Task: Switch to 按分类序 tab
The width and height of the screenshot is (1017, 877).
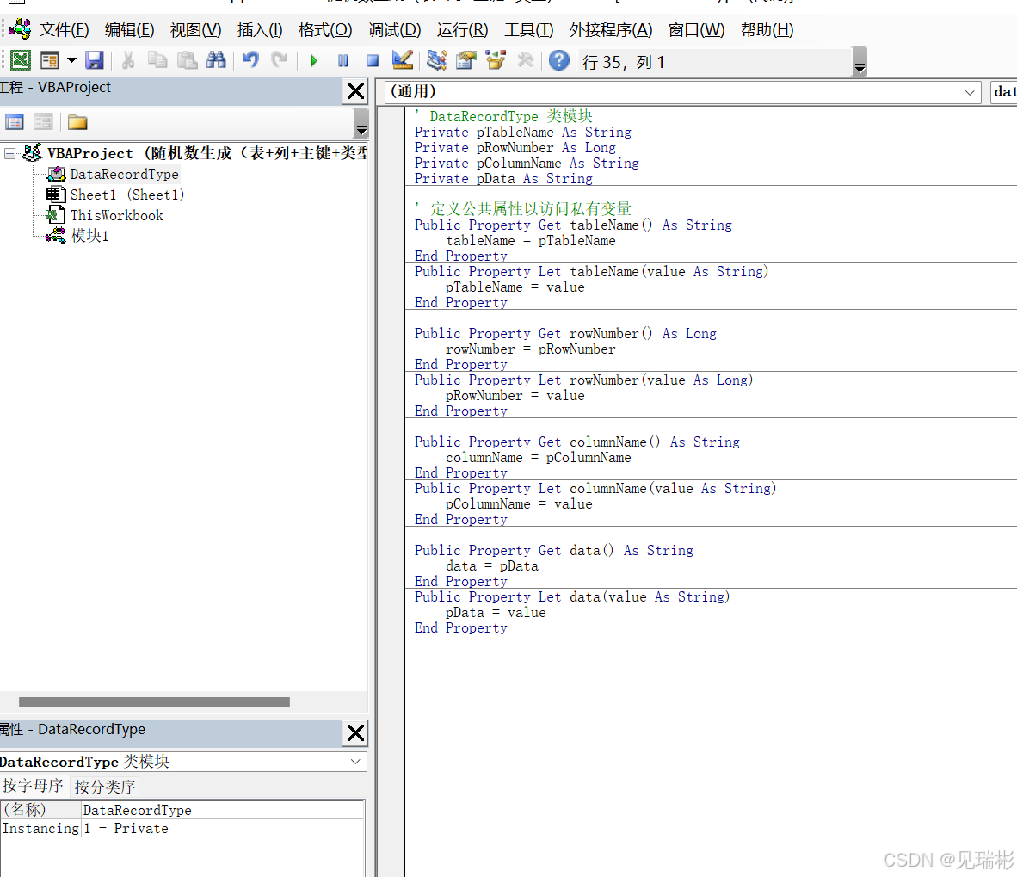Action: point(104,787)
